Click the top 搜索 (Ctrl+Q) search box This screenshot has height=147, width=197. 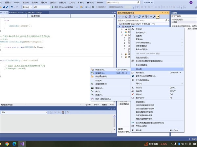(x=123, y=2)
